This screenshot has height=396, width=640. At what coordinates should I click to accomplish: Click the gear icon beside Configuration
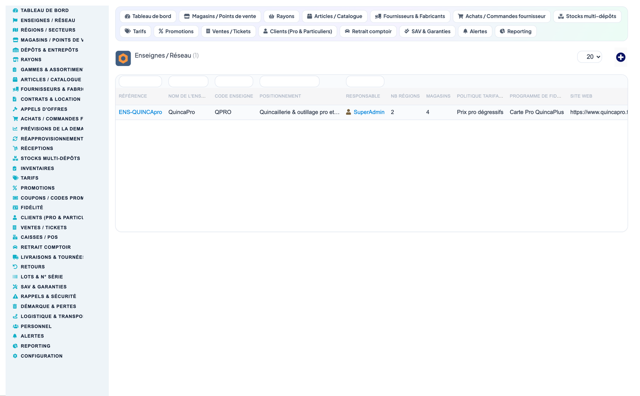[x=15, y=356]
